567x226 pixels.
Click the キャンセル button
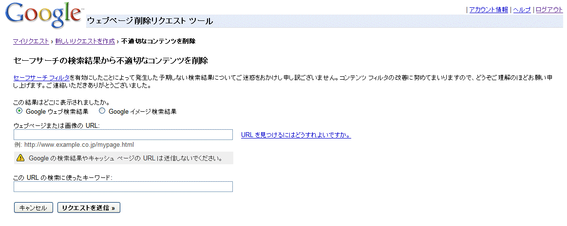[x=33, y=208]
